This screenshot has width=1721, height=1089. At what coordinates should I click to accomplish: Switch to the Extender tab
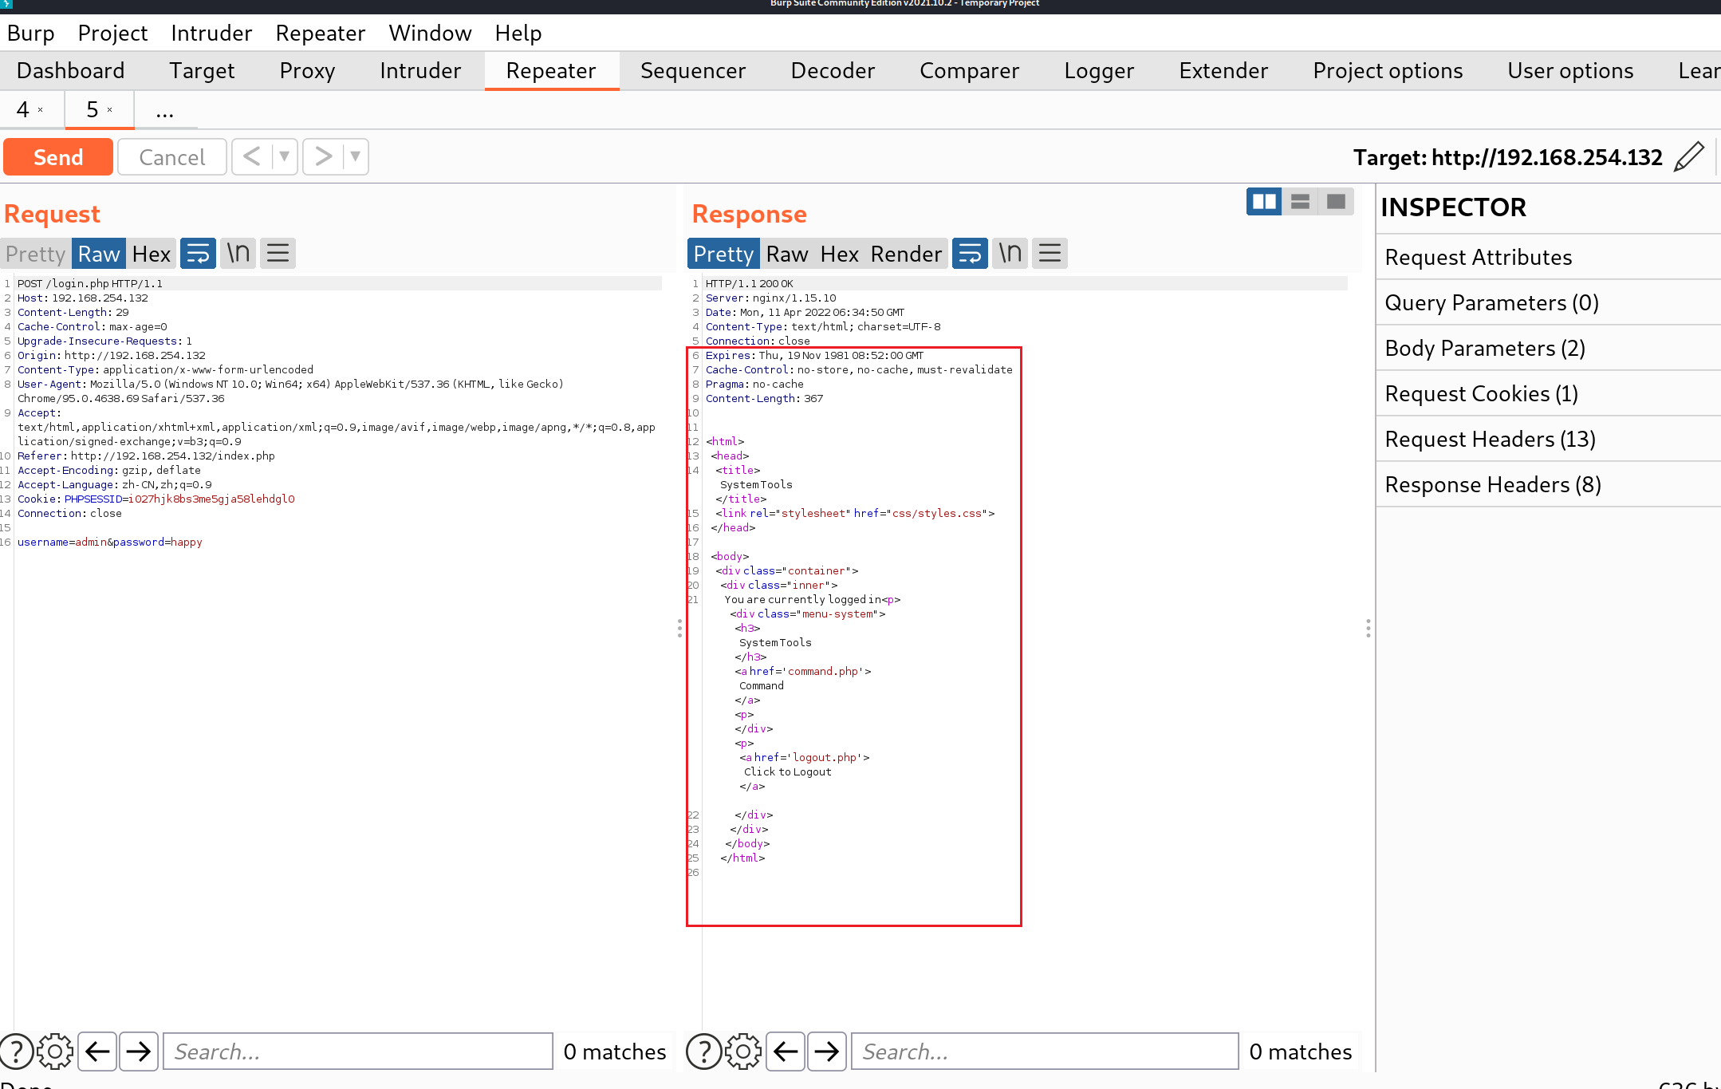1223,71
